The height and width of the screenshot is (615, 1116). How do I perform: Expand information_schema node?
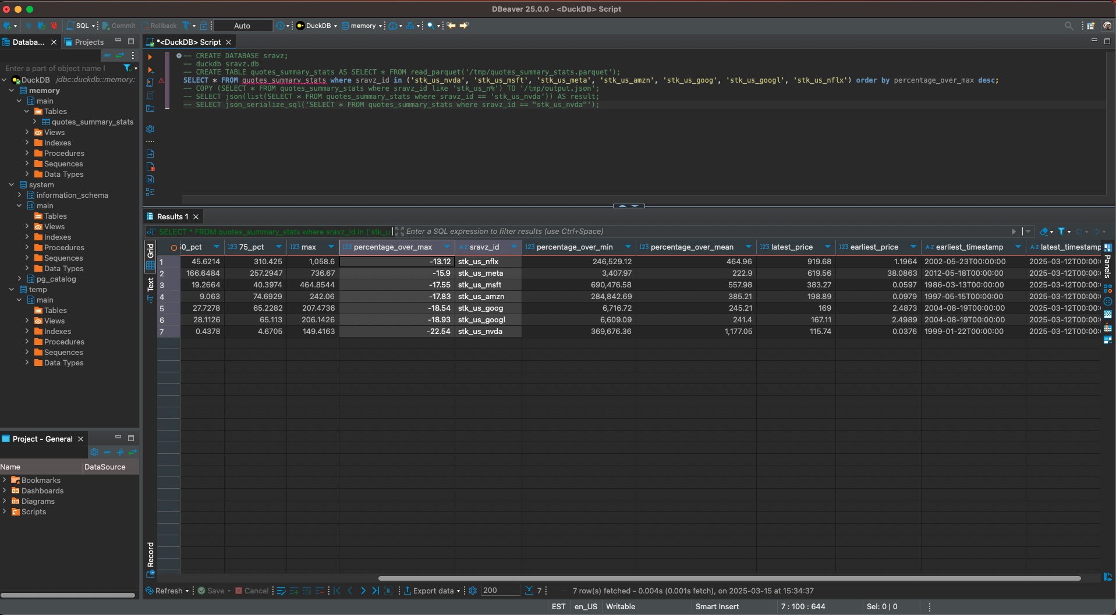coord(20,195)
